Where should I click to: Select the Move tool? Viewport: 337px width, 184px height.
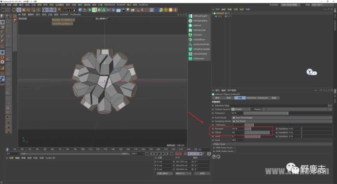(x=19, y=10)
